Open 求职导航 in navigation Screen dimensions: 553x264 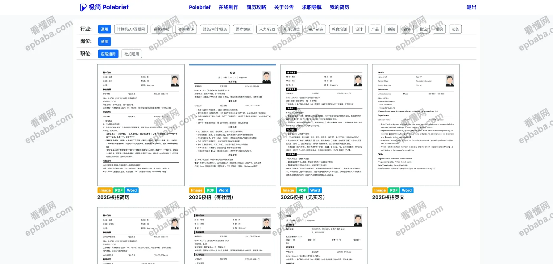[312, 7]
